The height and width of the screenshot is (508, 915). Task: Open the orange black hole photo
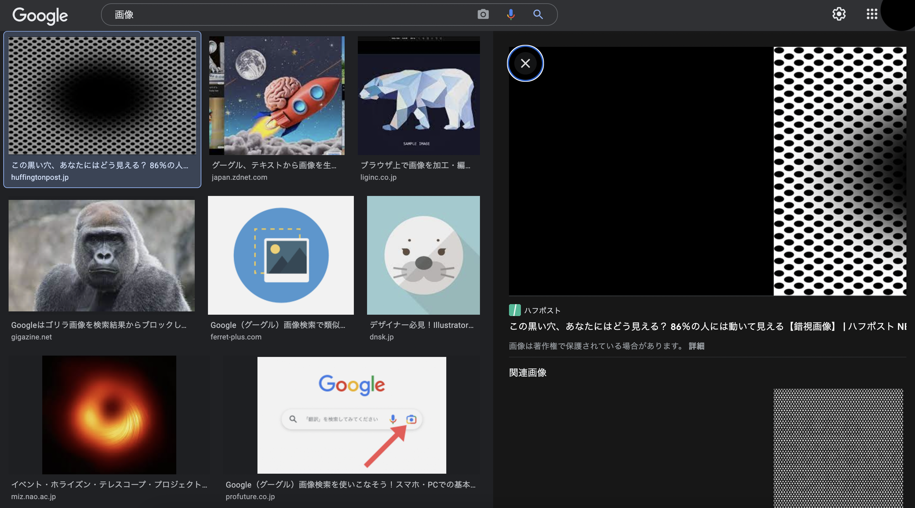(x=109, y=415)
